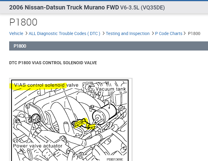
Task: Open the VIAS solenoid engine diagram image
Action: [71, 120]
